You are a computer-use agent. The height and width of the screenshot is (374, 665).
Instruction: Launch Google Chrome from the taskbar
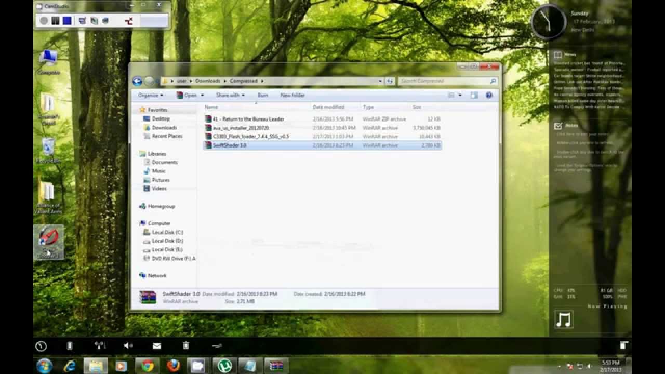point(147,366)
